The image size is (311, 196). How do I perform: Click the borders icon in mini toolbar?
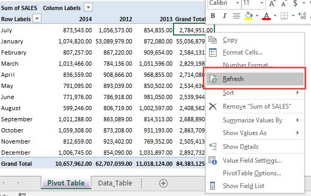(284, 16)
